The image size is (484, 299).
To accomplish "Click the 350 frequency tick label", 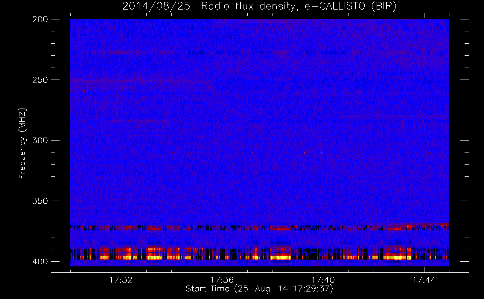I will pos(40,201).
